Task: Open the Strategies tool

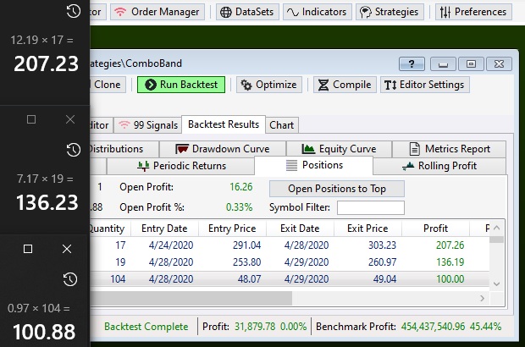Action: 390,12
